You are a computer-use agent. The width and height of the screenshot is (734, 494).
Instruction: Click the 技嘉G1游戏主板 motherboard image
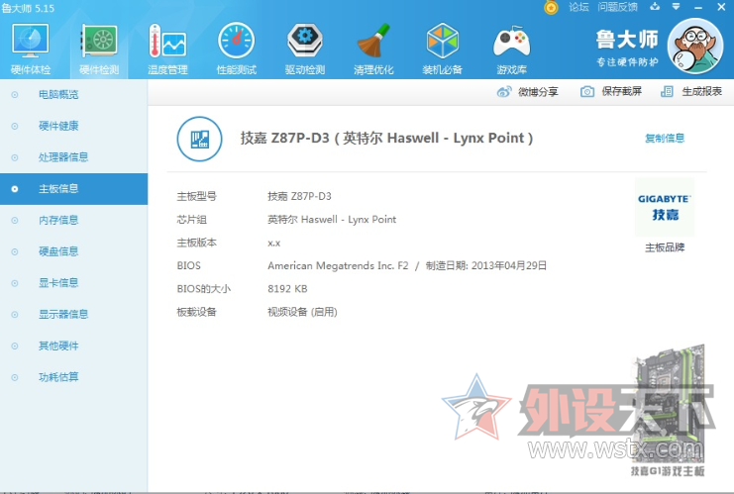[669, 410]
